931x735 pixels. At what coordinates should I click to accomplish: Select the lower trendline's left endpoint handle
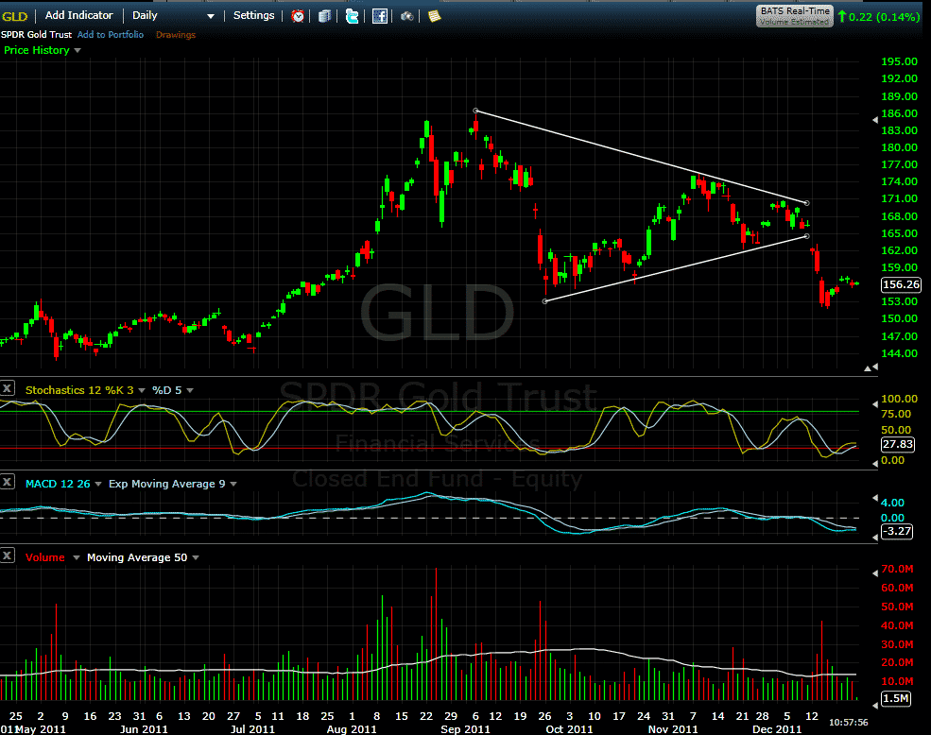tap(545, 301)
